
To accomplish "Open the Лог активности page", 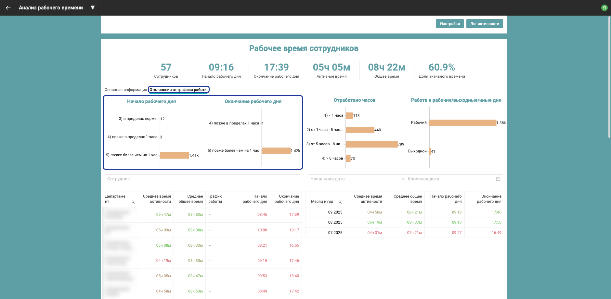I will [484, 24].
